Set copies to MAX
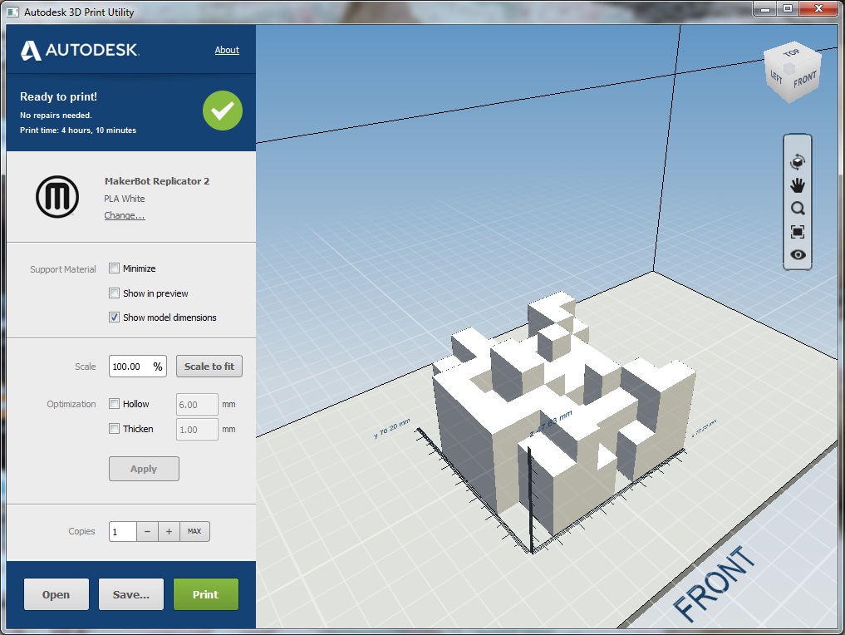845x635 pixels. point(194,531)
